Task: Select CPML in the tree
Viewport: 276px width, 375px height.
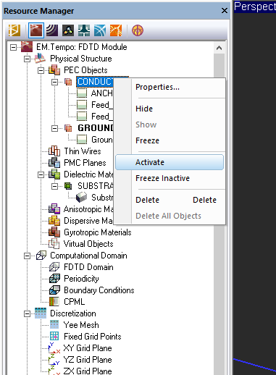Action: click(x=75, y=302)
